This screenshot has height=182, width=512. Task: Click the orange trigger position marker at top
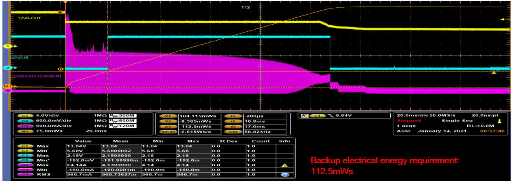point(65,2)
